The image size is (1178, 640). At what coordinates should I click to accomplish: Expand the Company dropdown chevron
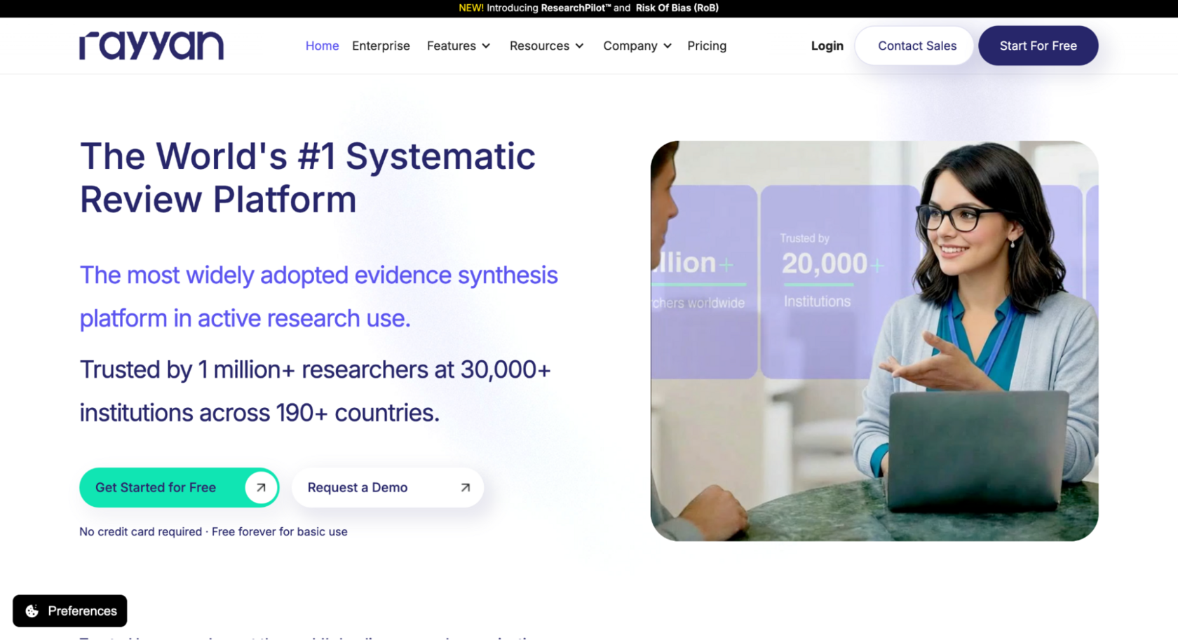[x=668, y=46]
